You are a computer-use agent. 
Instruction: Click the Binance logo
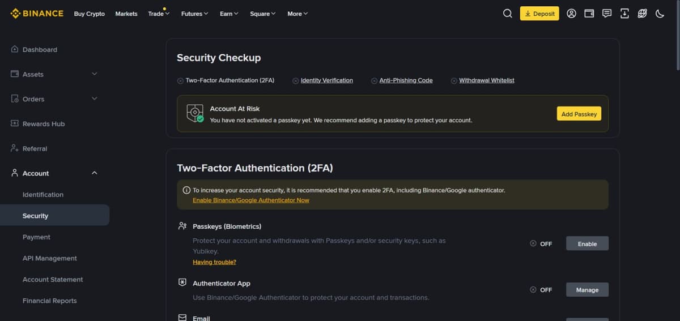[x=37, y=14]
